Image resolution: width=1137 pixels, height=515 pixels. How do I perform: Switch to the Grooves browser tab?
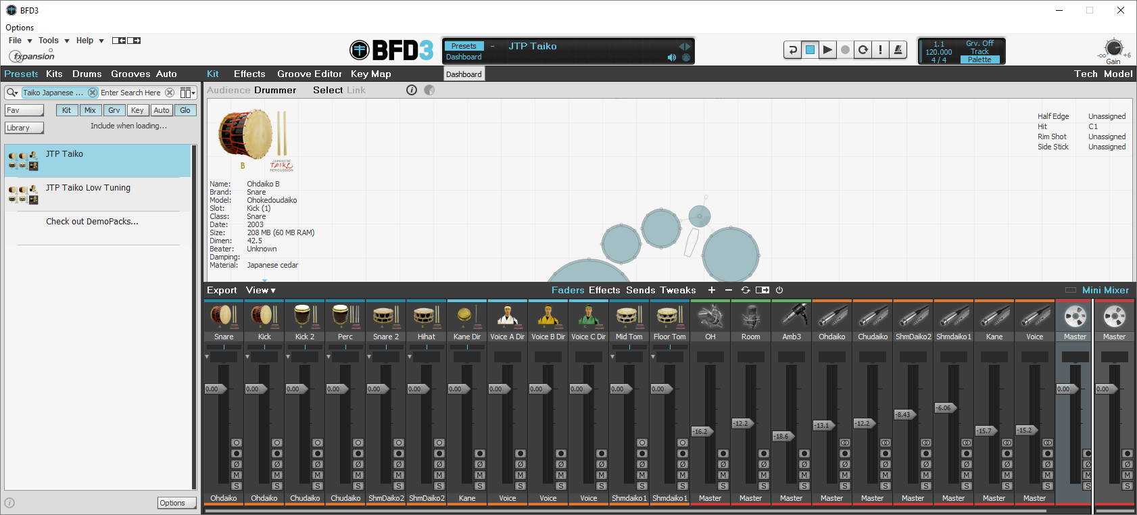click(130, 74)
